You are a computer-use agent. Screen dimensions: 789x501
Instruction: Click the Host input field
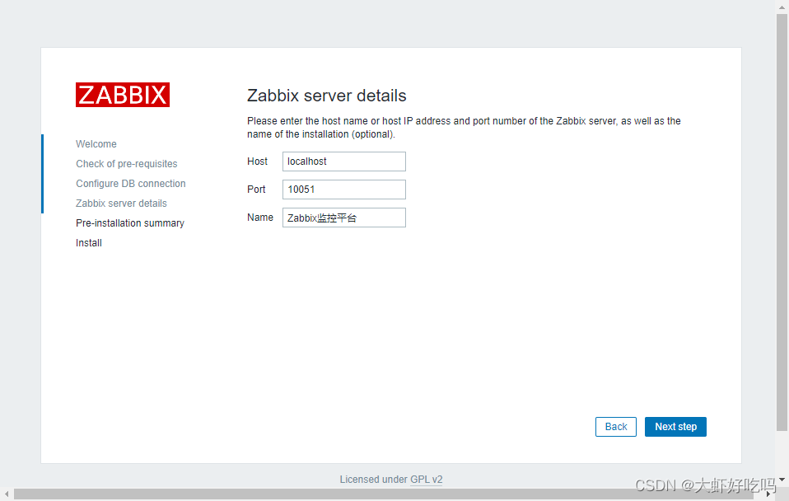[x=343, y=162]
